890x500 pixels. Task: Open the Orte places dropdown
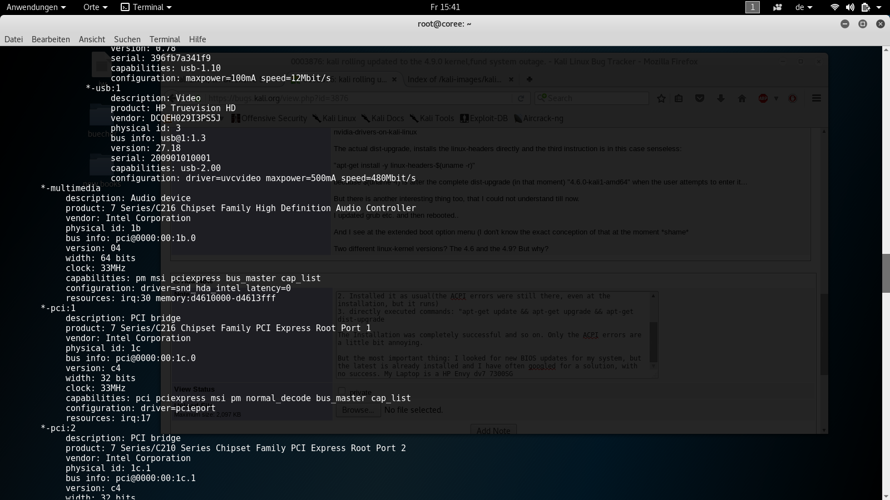[x=95, y=7]
